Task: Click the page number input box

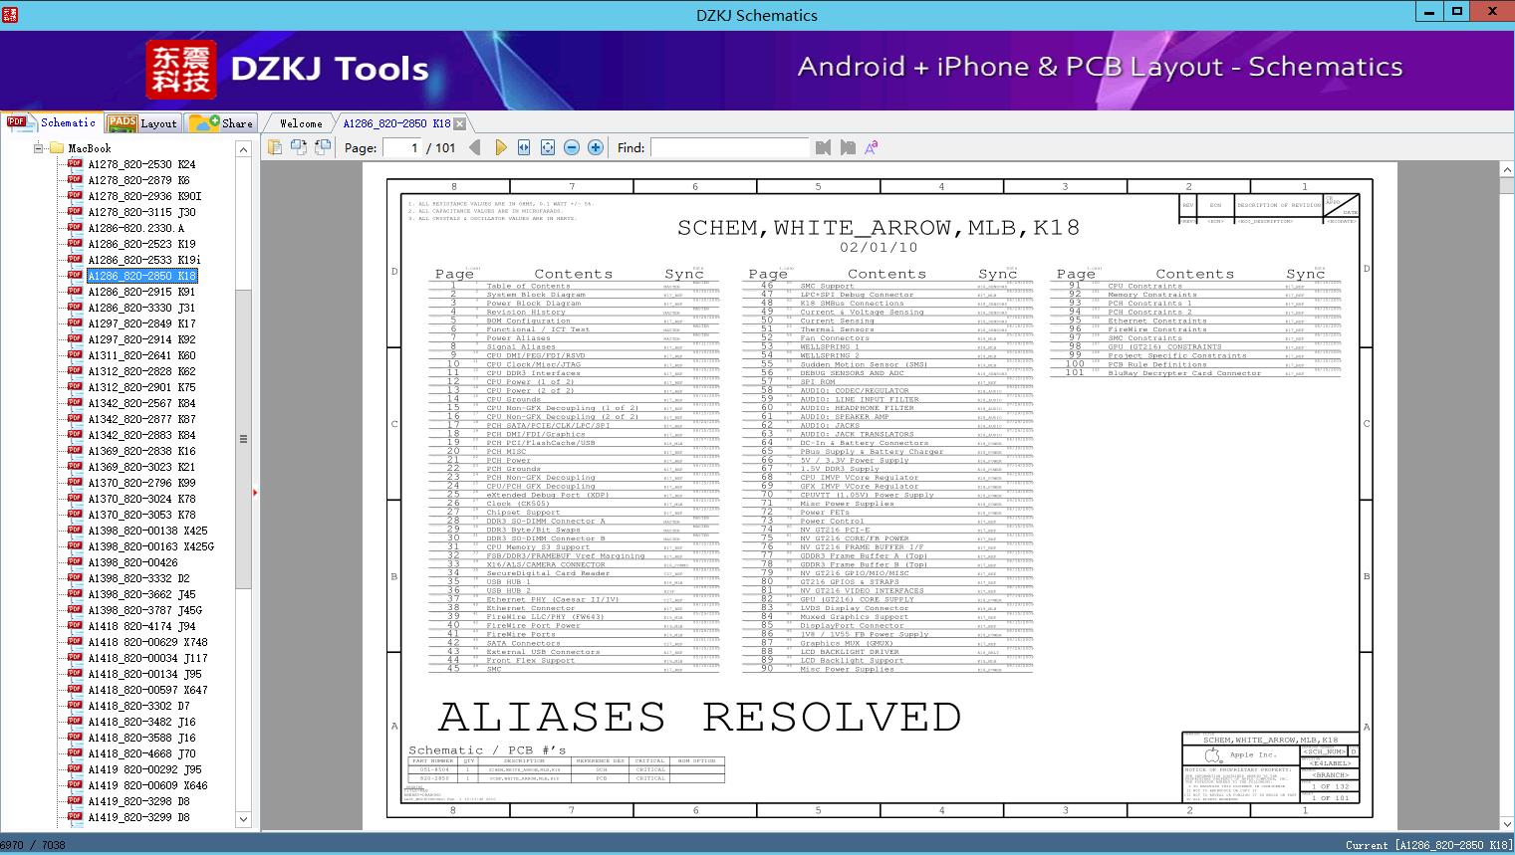Action: point(401,147)
